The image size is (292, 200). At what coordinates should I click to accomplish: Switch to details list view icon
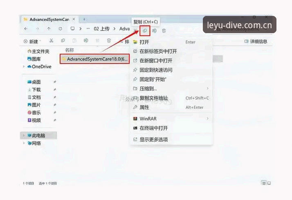[264, 183]
